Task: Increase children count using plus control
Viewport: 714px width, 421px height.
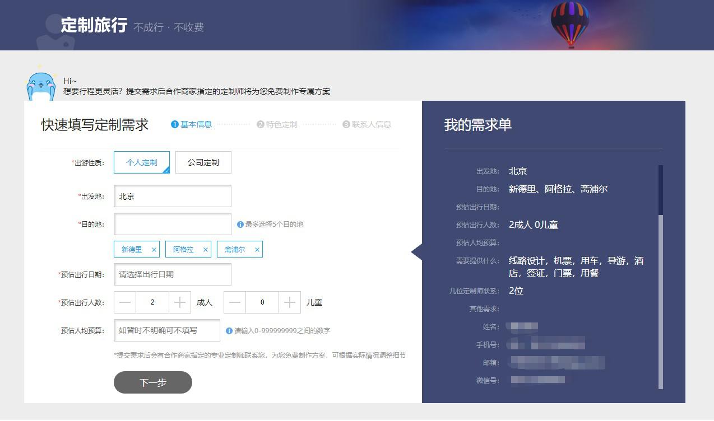Action: (x=290, y=302)
